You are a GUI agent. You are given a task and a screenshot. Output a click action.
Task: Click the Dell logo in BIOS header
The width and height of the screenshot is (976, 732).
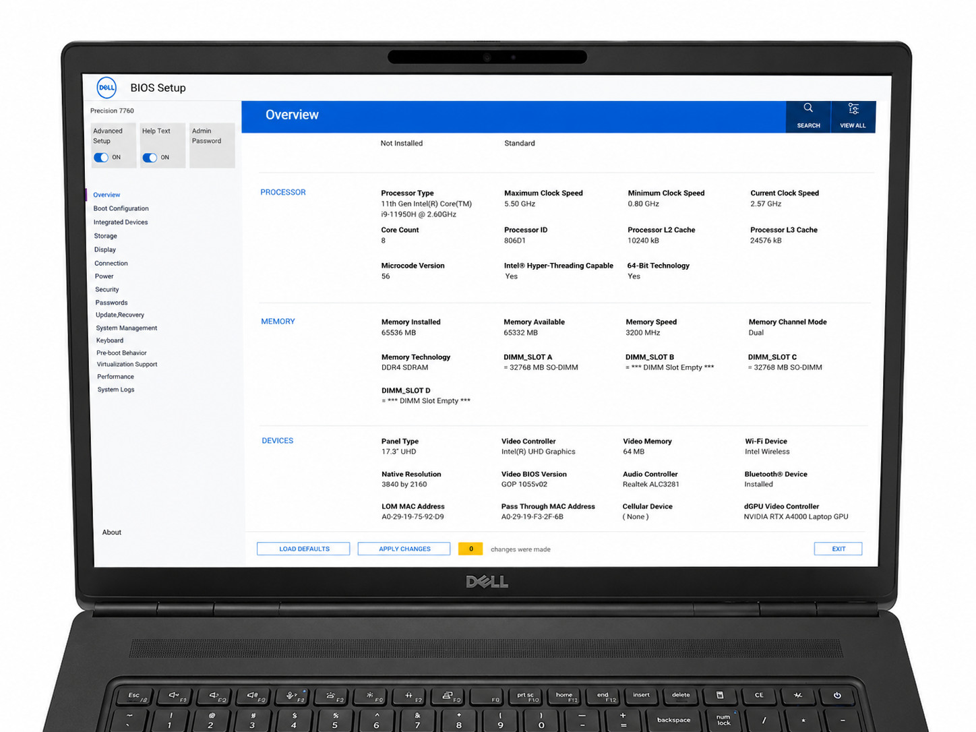[x=106, y=88]
